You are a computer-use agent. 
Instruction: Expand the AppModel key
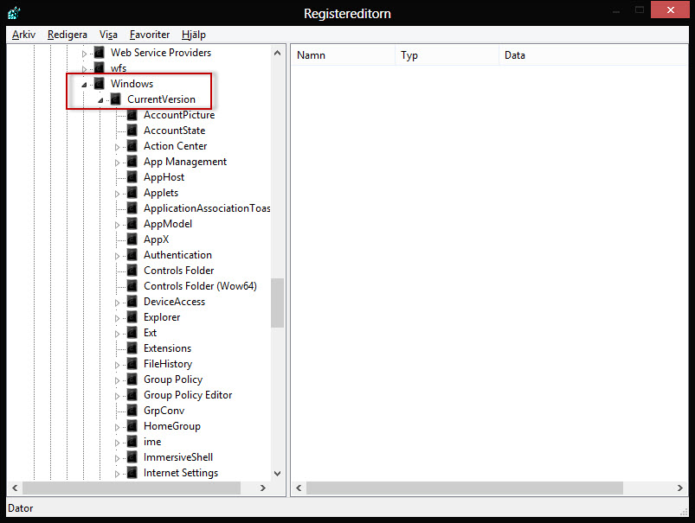117,225
